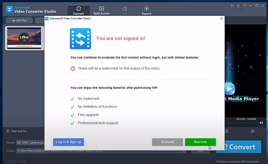The image size is (268, 164).
Task: Click the 'You are not signed in!' heading
Action: pyautogui.click(x=121, y=38)
